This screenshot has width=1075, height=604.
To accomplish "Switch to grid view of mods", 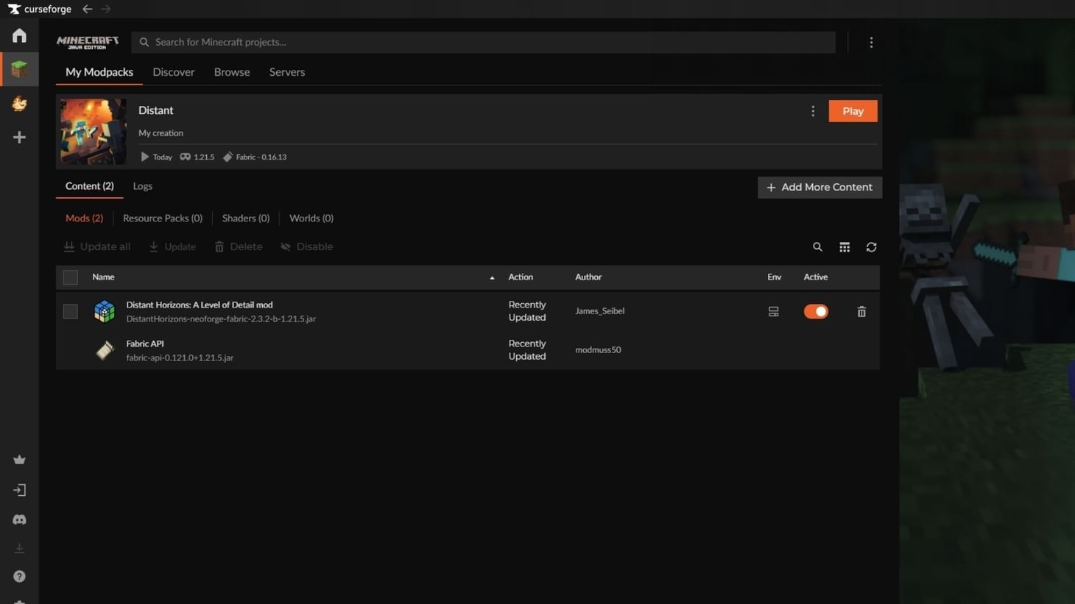I will tap(845, 246).
